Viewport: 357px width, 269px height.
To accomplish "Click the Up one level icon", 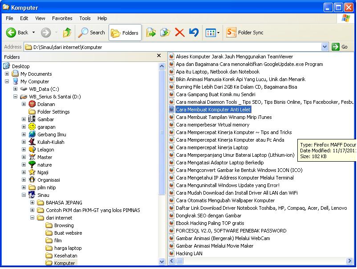I will pyautogui.click(x=67, y=33).
